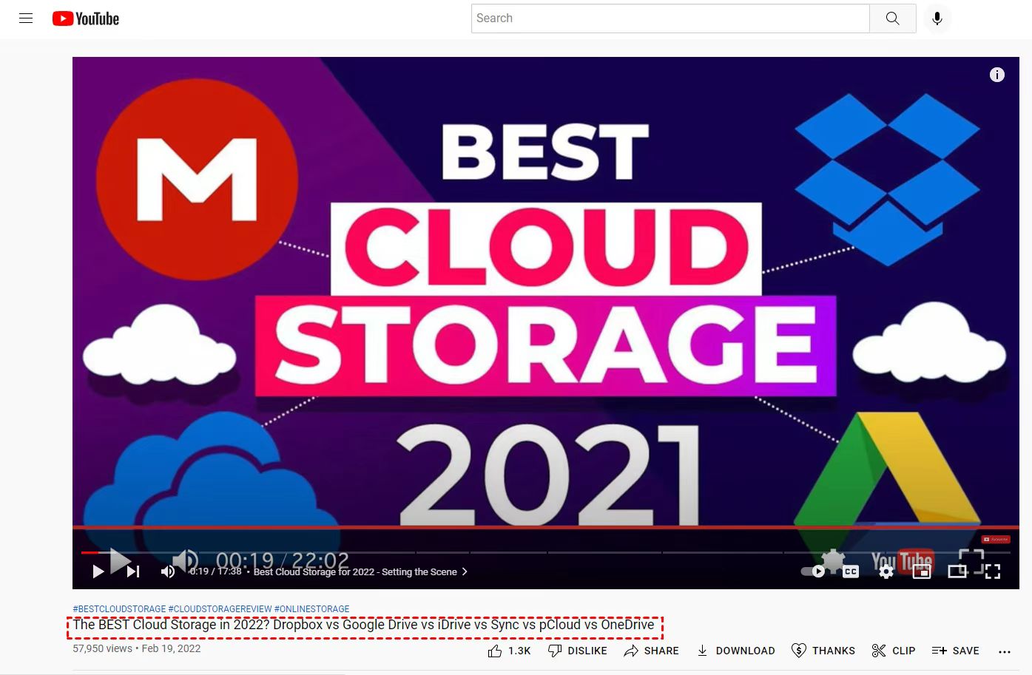1032x675 pixels.
Task: Click the 0:19 / 17:38 time display
Action: [215, 571]
